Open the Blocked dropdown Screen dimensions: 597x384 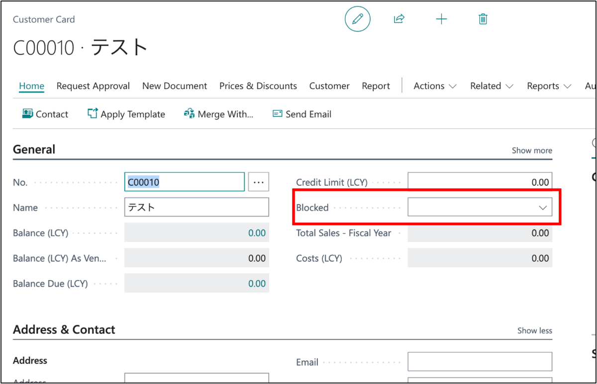(x=542, y=207)
